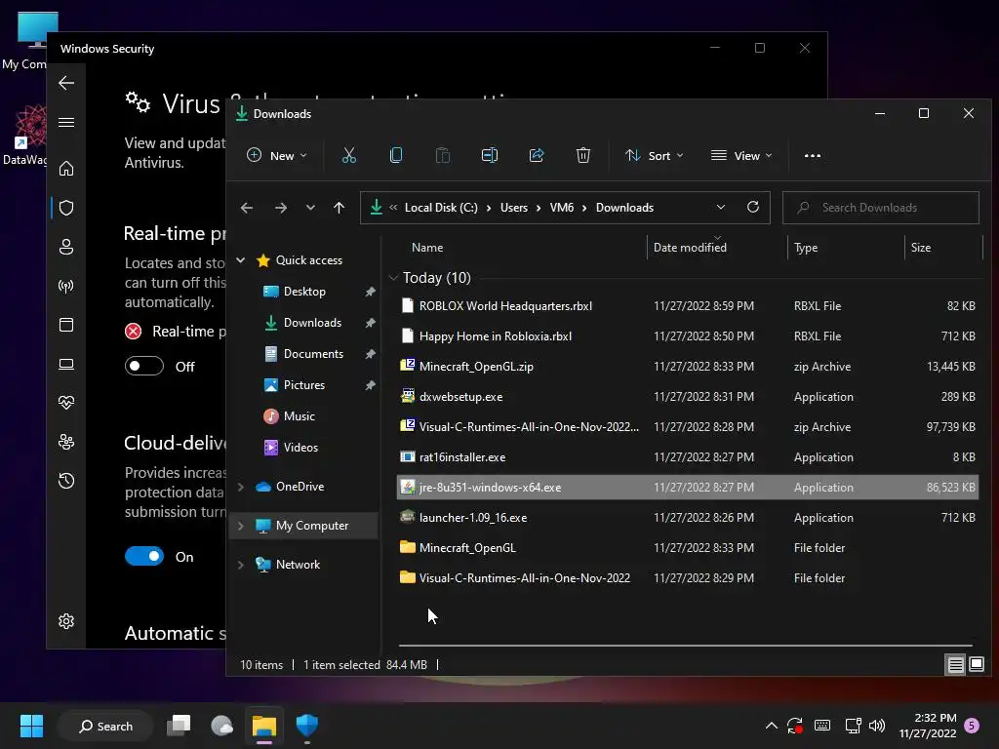Open Device security laptop icon

click(66, 365)
